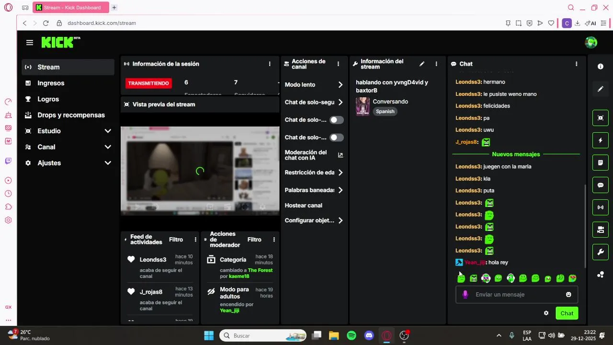Select Drops y recompensas in navigation
The width and height of the screenshot is (613, 345).
tap(68, 115)
